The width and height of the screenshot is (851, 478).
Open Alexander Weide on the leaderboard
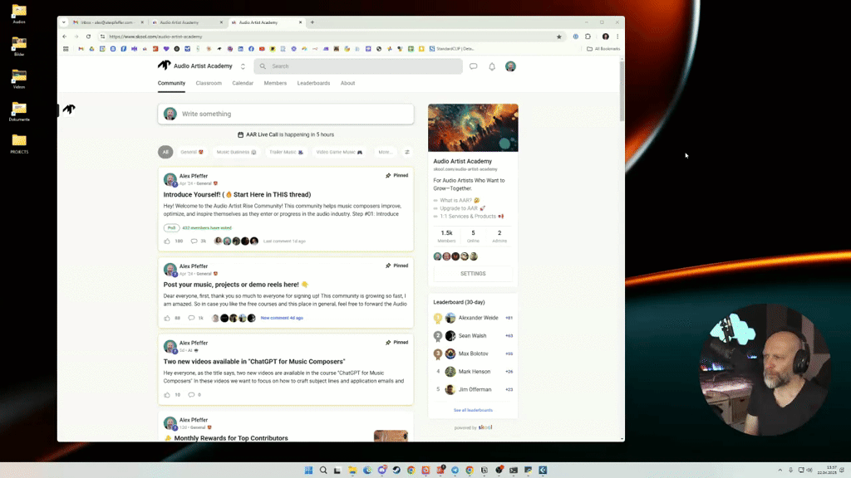point(478,318)
